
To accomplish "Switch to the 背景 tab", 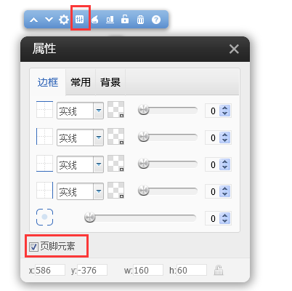I will click(x=110, y=82).
